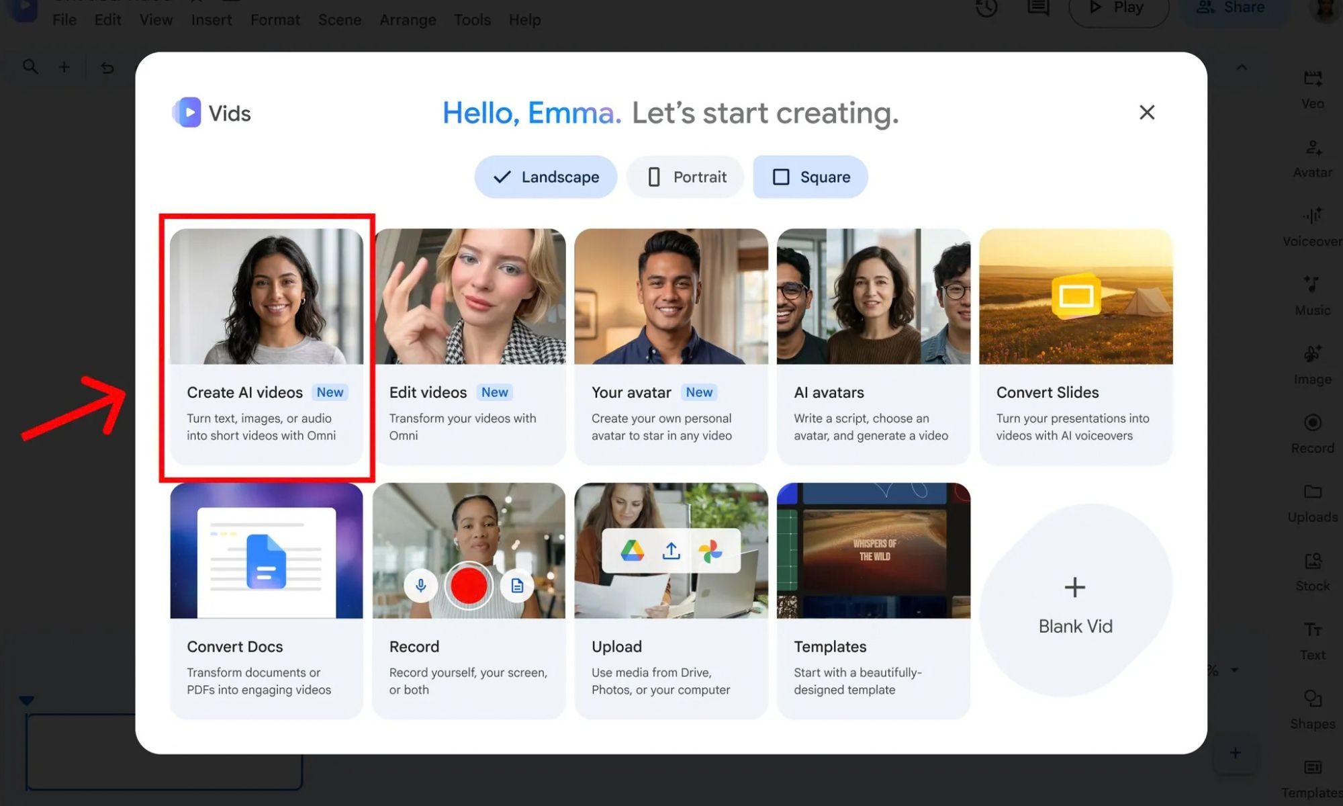Click the Google Drive icon on Upload card
The image size is (1343, 806).
click(x=632, y=551)
